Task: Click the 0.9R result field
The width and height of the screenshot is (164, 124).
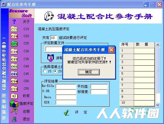Action: pyautogui.click(x=66, y=92)
